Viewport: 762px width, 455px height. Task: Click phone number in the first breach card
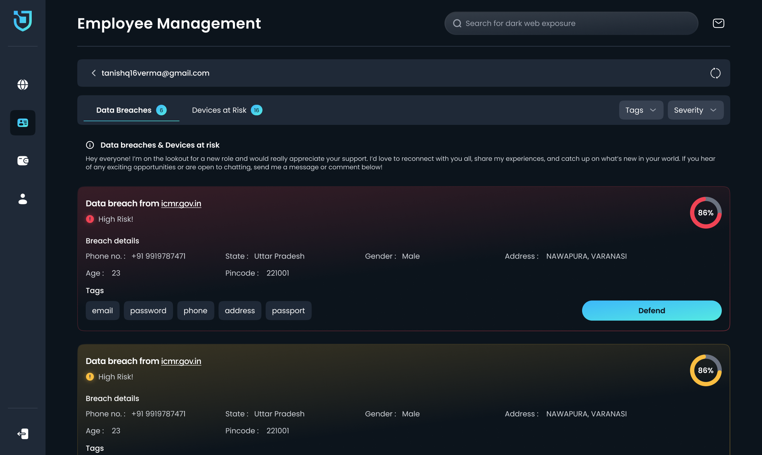point(158,256)
